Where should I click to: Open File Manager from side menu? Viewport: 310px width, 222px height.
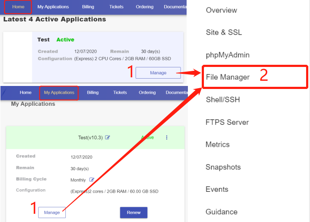coord(228,77)
